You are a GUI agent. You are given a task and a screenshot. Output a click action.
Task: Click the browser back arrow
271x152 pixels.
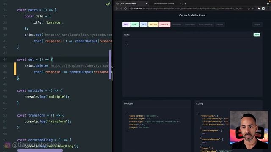(x=117, y=8)
